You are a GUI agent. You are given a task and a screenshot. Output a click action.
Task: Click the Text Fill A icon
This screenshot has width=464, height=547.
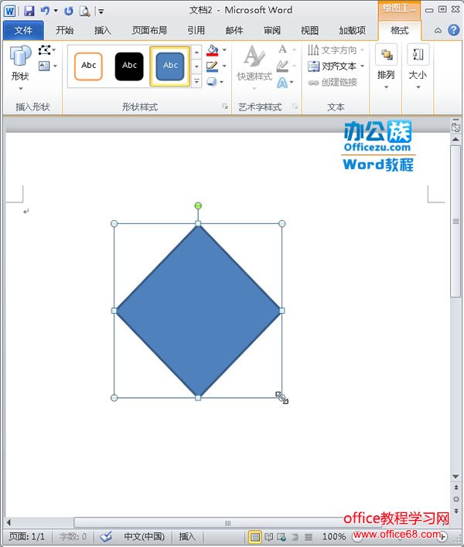click(x=283, y=49)
